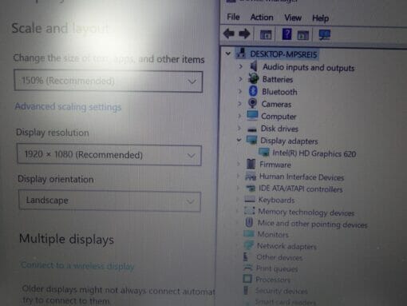Click the console tree toolbar icon next to Help
The width and height of the screenshot is (407, 306).
click(x=303, y=35)
